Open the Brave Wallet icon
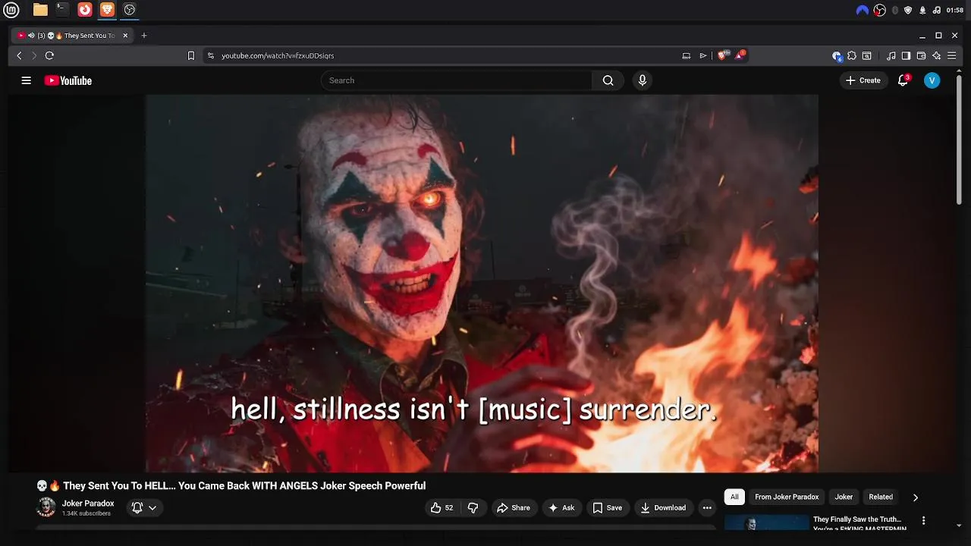This screenshot has width=971, height=546. 921,55
